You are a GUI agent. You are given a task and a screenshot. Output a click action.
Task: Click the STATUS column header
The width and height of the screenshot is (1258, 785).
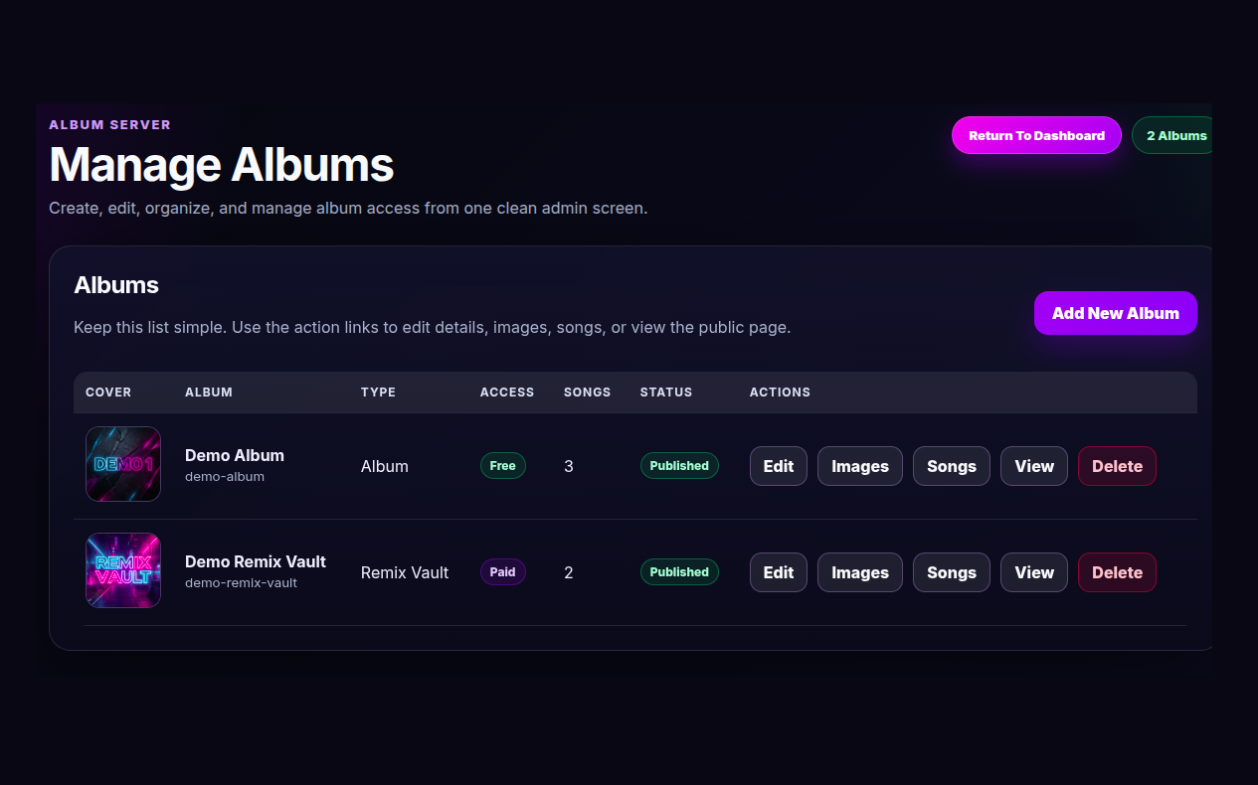click(666, 392)
